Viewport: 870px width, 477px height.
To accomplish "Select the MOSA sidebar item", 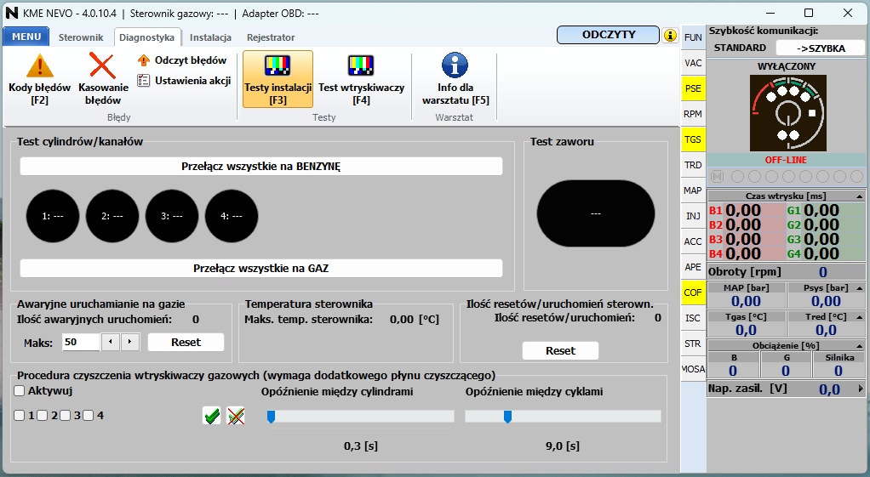I will 693,369.
